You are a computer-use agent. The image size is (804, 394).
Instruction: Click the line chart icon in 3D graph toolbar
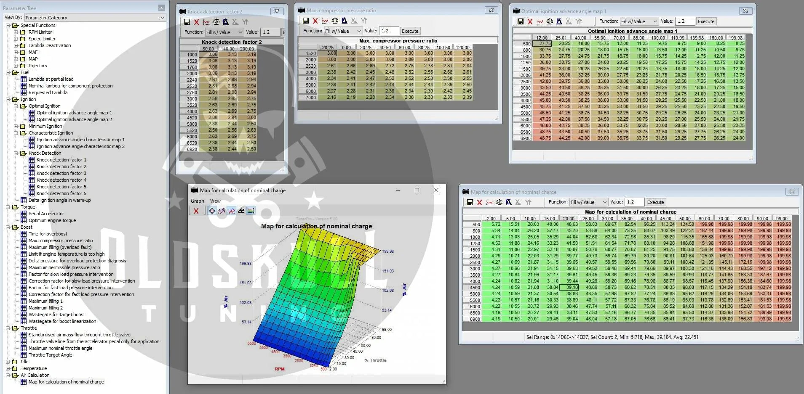[231, 211]
